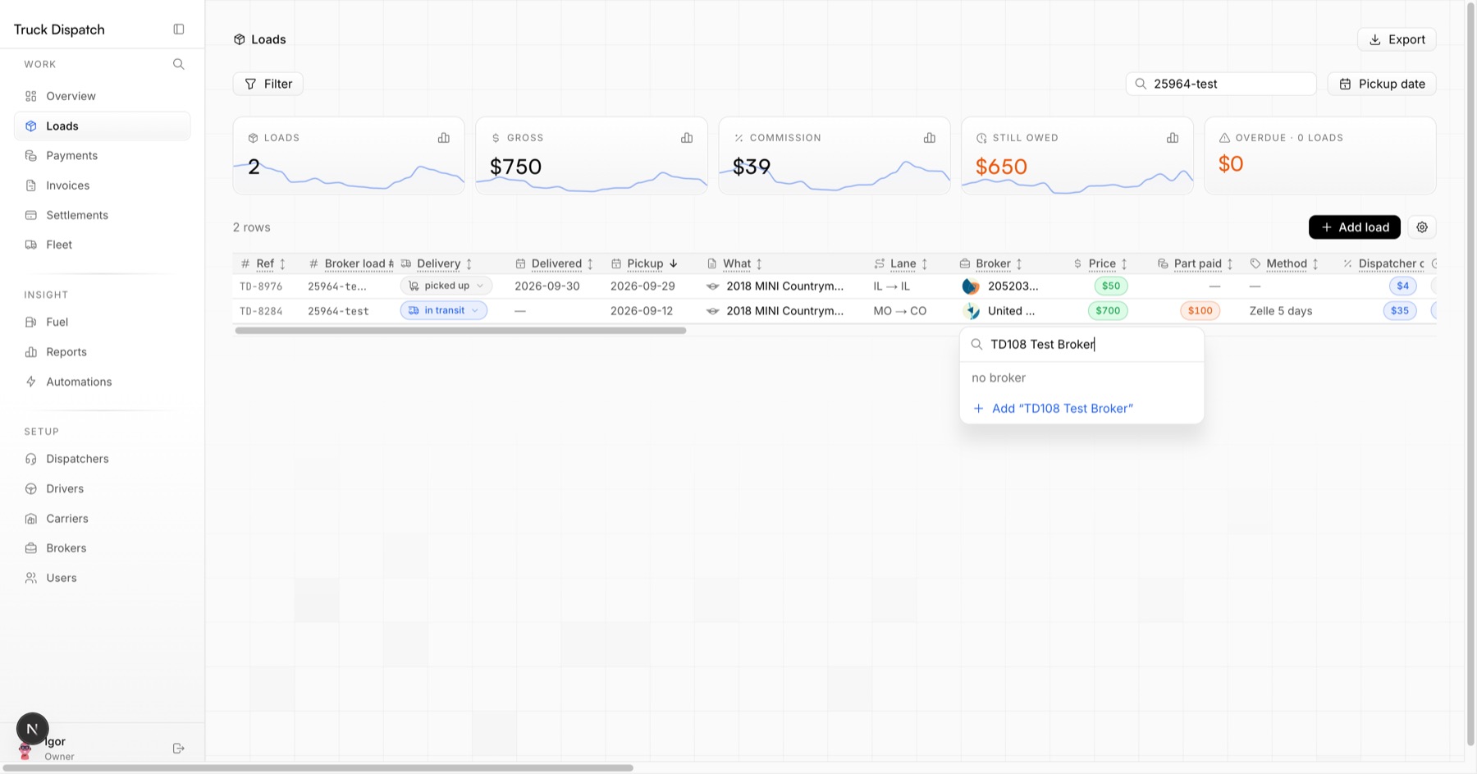
Task: Open chart icon on Commission card
Action: (930, 138)
